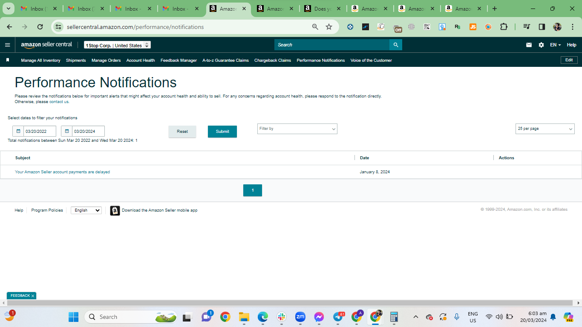Open Chrome media controls icon
This screenshot has height=327, width=582.
[x=527, y=27]
